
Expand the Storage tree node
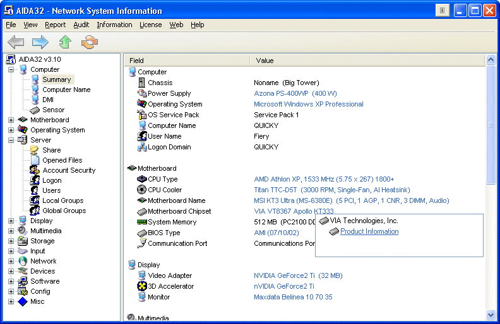tap(11, 241)
